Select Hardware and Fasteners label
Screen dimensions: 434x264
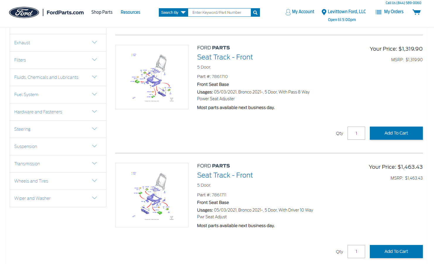38,112
